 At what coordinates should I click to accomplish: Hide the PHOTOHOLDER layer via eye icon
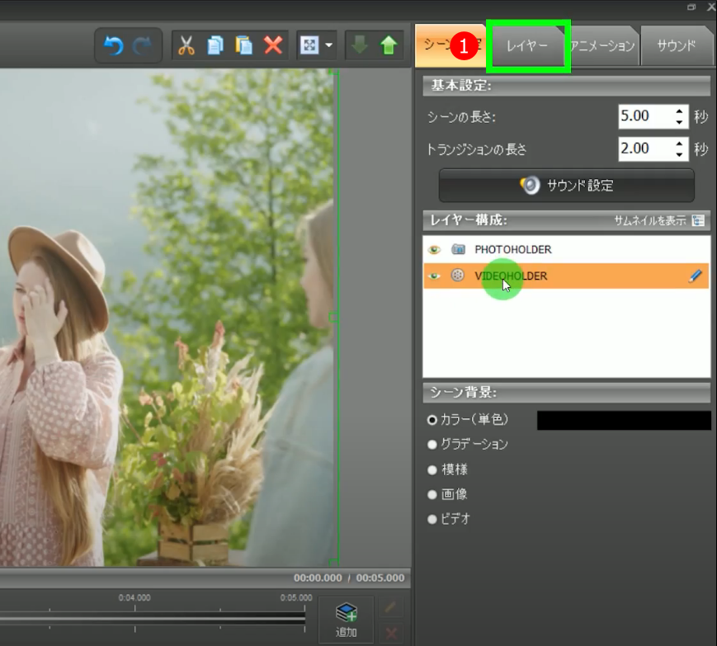pyautogui.click(x=434, y=249)
